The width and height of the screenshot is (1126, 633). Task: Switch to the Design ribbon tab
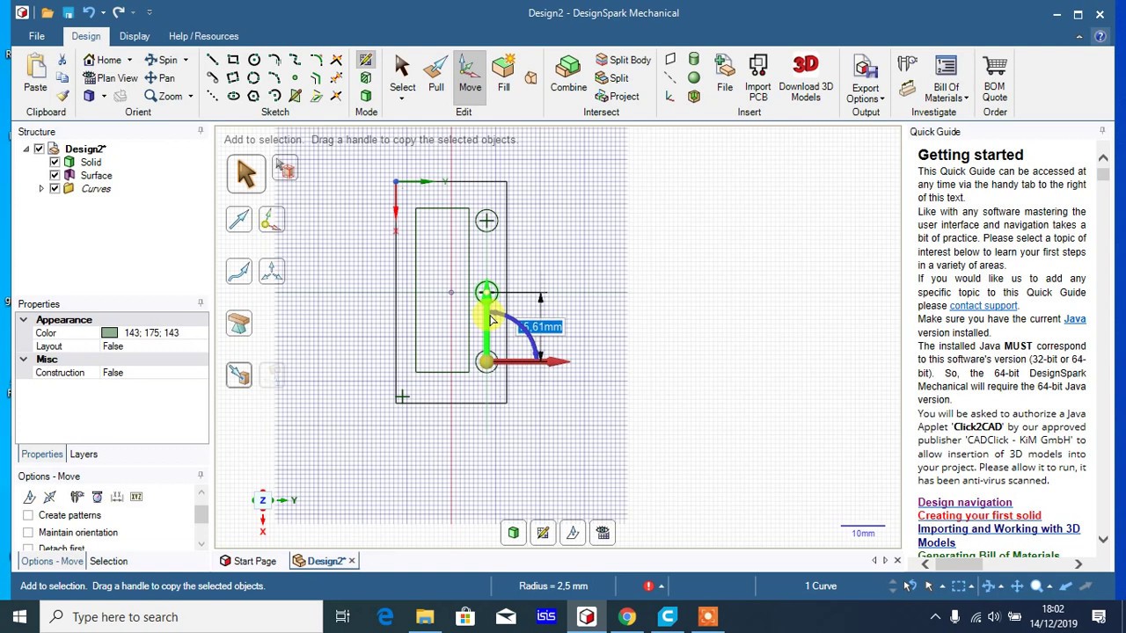coord(86,36)
